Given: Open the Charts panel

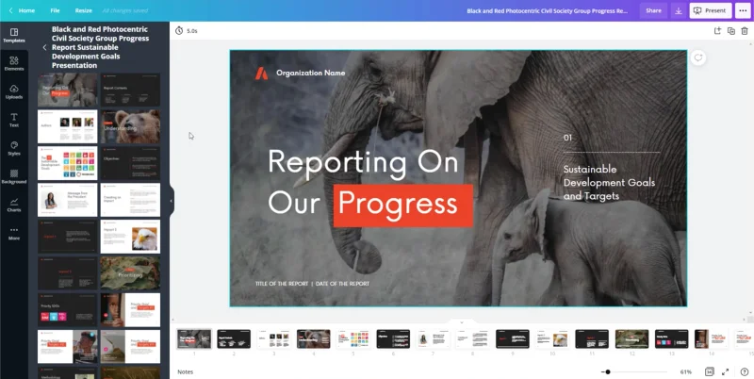Looking at the screenshot, I should [x=14, y=206].
